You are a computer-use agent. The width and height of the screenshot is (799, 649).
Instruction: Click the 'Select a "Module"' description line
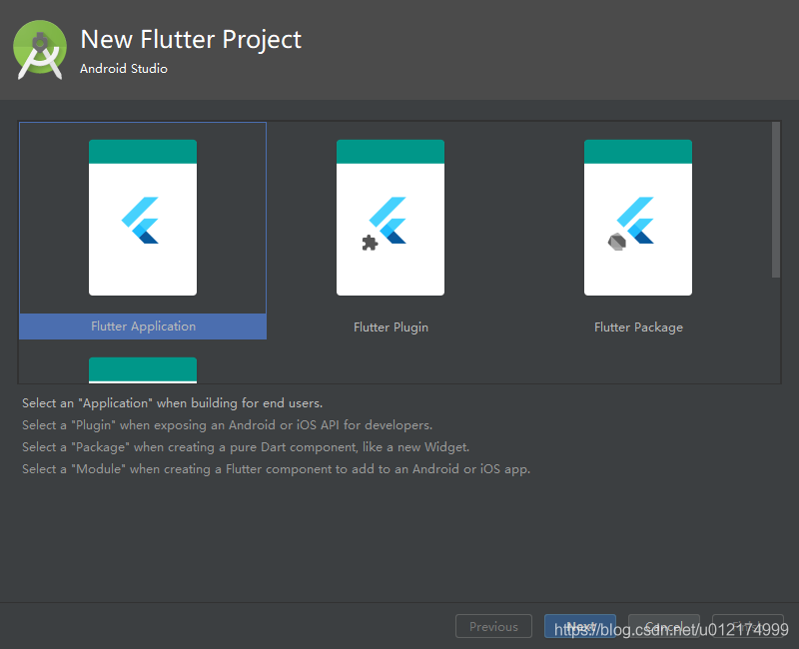pyautogui.click(x=277, y=468)
